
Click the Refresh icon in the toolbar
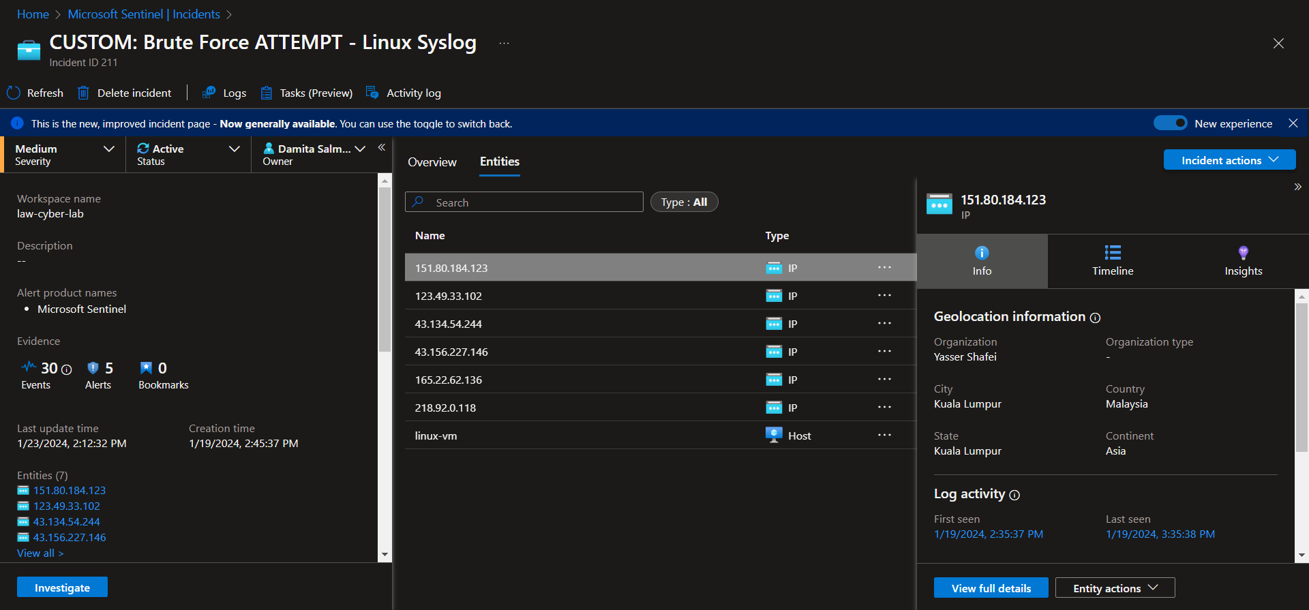14,93
